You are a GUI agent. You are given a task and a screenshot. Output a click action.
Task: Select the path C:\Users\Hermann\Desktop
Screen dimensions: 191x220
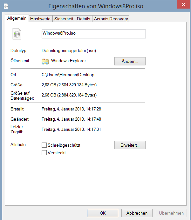[68, 75]
